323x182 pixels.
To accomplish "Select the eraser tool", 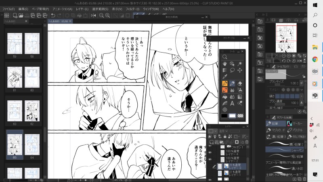I will click(x=240, y=84).
